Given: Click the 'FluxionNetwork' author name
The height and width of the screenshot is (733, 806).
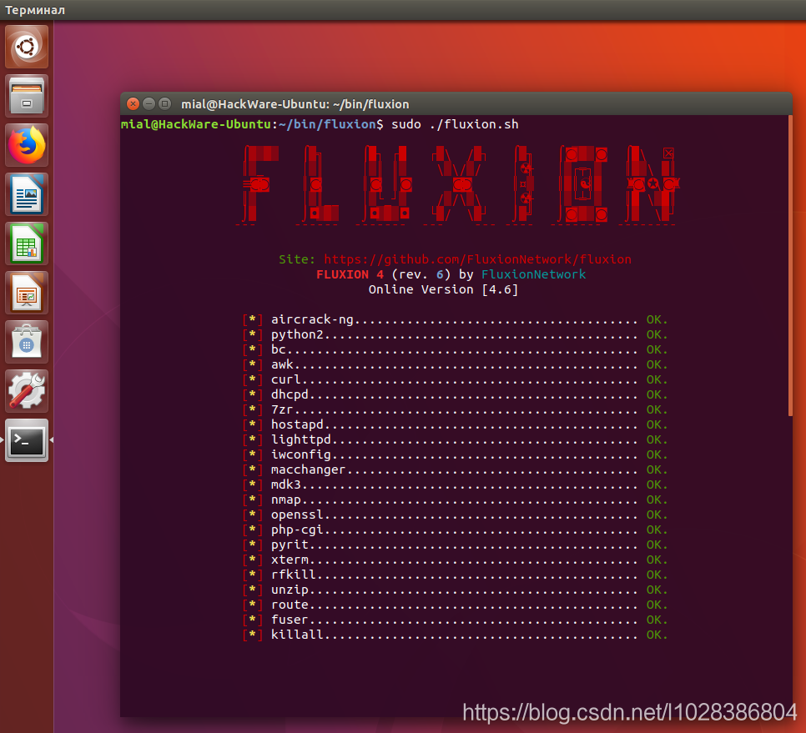Looking at the screenshot, I should tap(533, 274).
